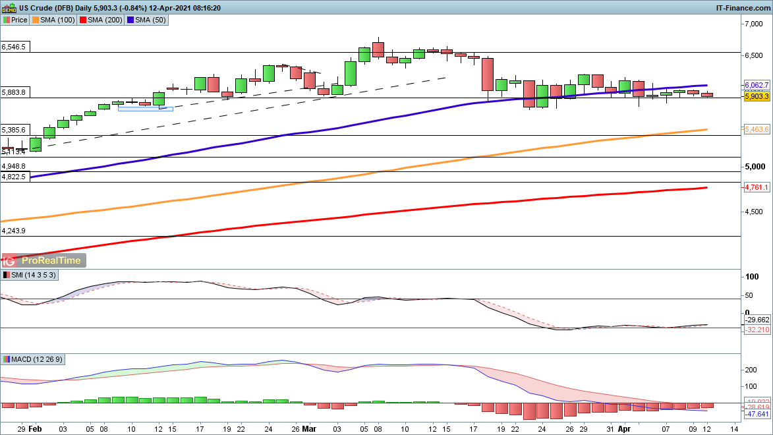
Task: Click the red SMA (200) color swatch
Action: tap(82, 20)
